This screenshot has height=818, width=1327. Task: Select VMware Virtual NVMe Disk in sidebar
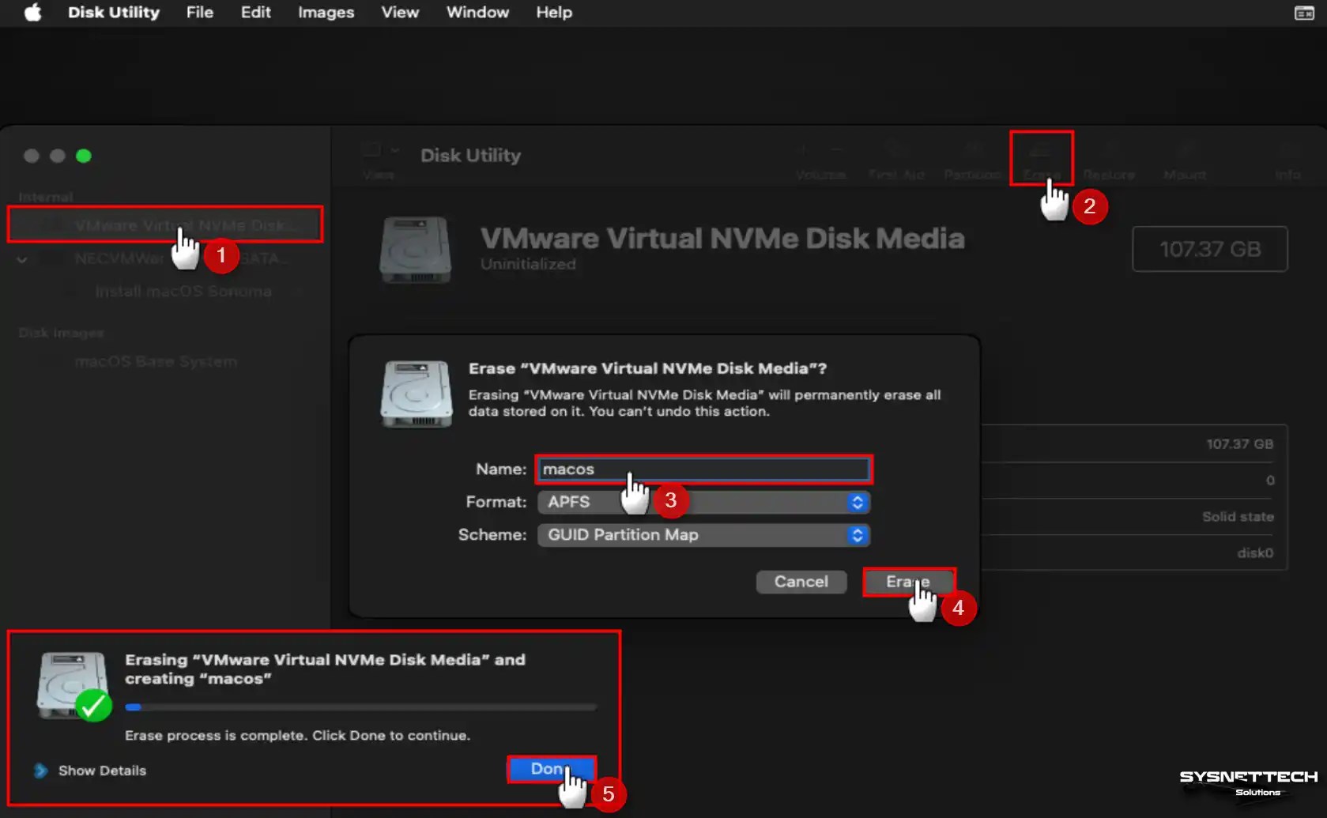165,225
